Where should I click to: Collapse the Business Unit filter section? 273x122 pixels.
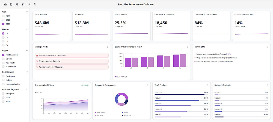click(x=27, y=72)
